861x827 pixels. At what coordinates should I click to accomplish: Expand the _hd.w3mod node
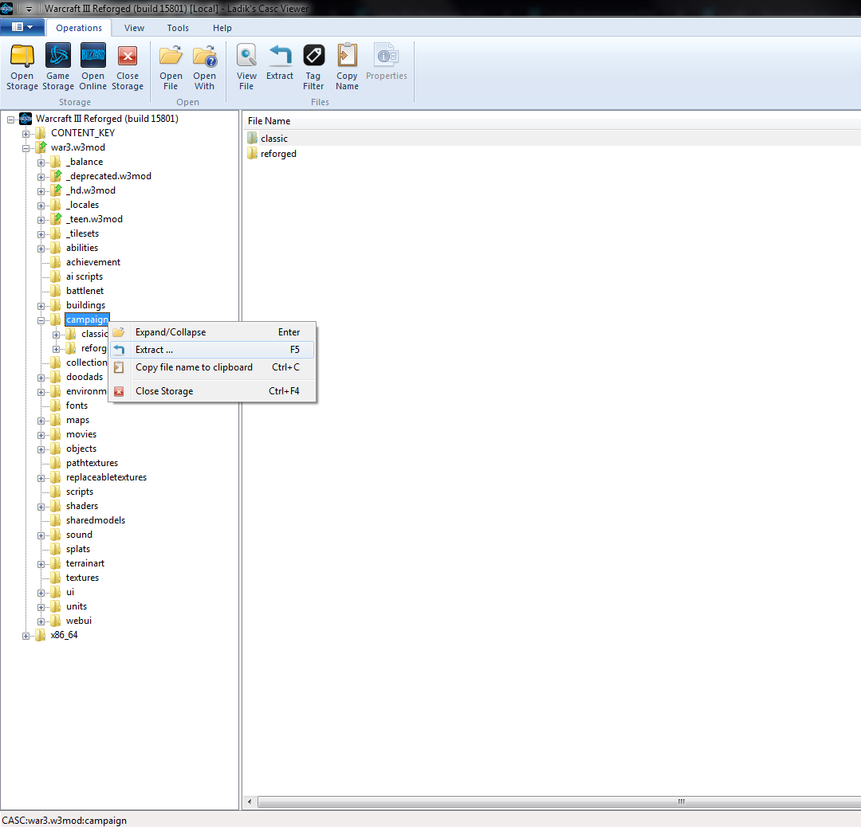pyautogui.click(x=41, y=191)
